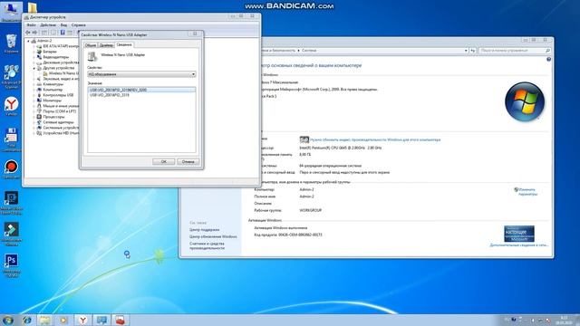Click the help icon in System window
The height and width of the screenshot is (326, 580).
pos(548,59)
